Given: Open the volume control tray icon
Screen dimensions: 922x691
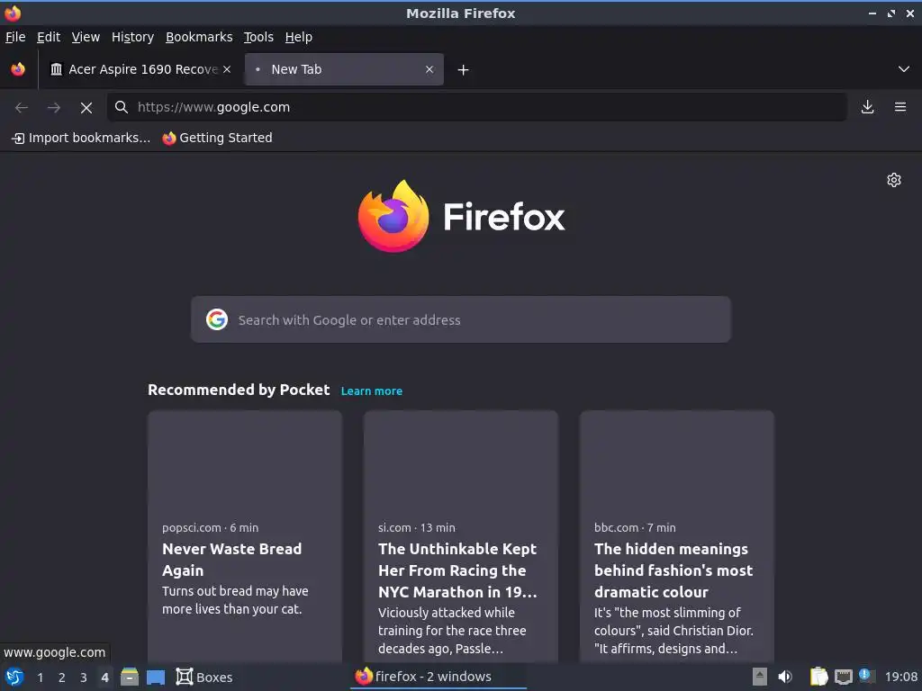Looking at the screenshot, I should (x=785, y=677).
